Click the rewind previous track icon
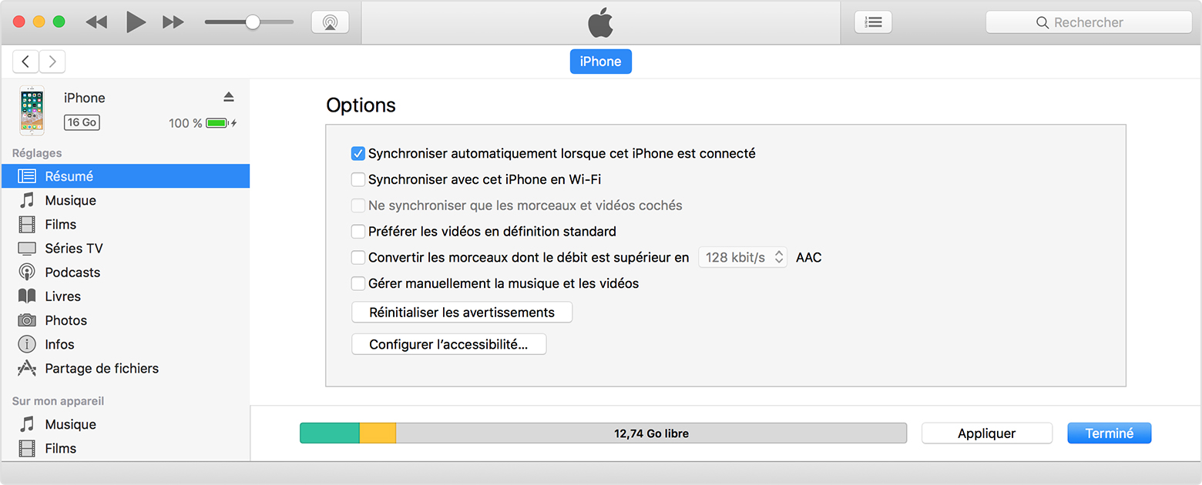Viewport: 1202px width, 485px height. click(96, 22)
